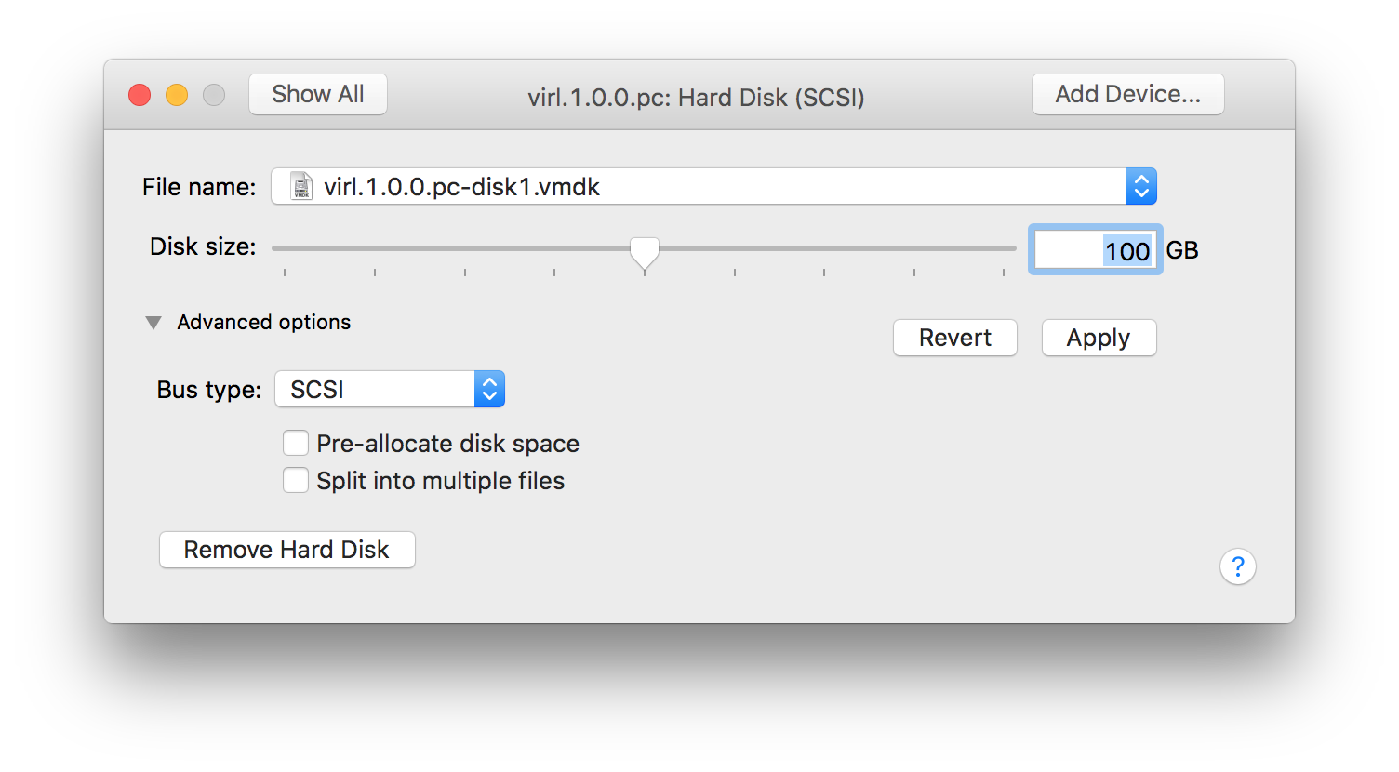The height and width of the screenshot is (772, 1399).
Task: Select the 100 GB disk size field
Action: tap(1095, 249)
